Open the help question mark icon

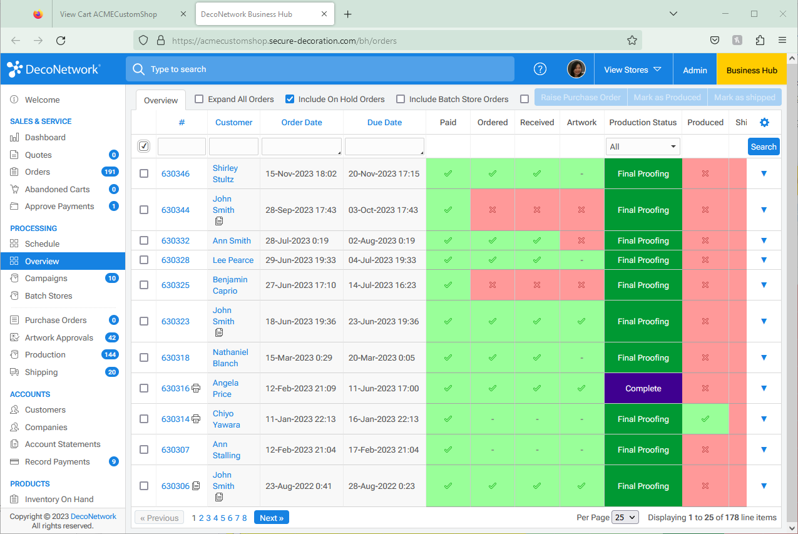[x=540, y=69]
